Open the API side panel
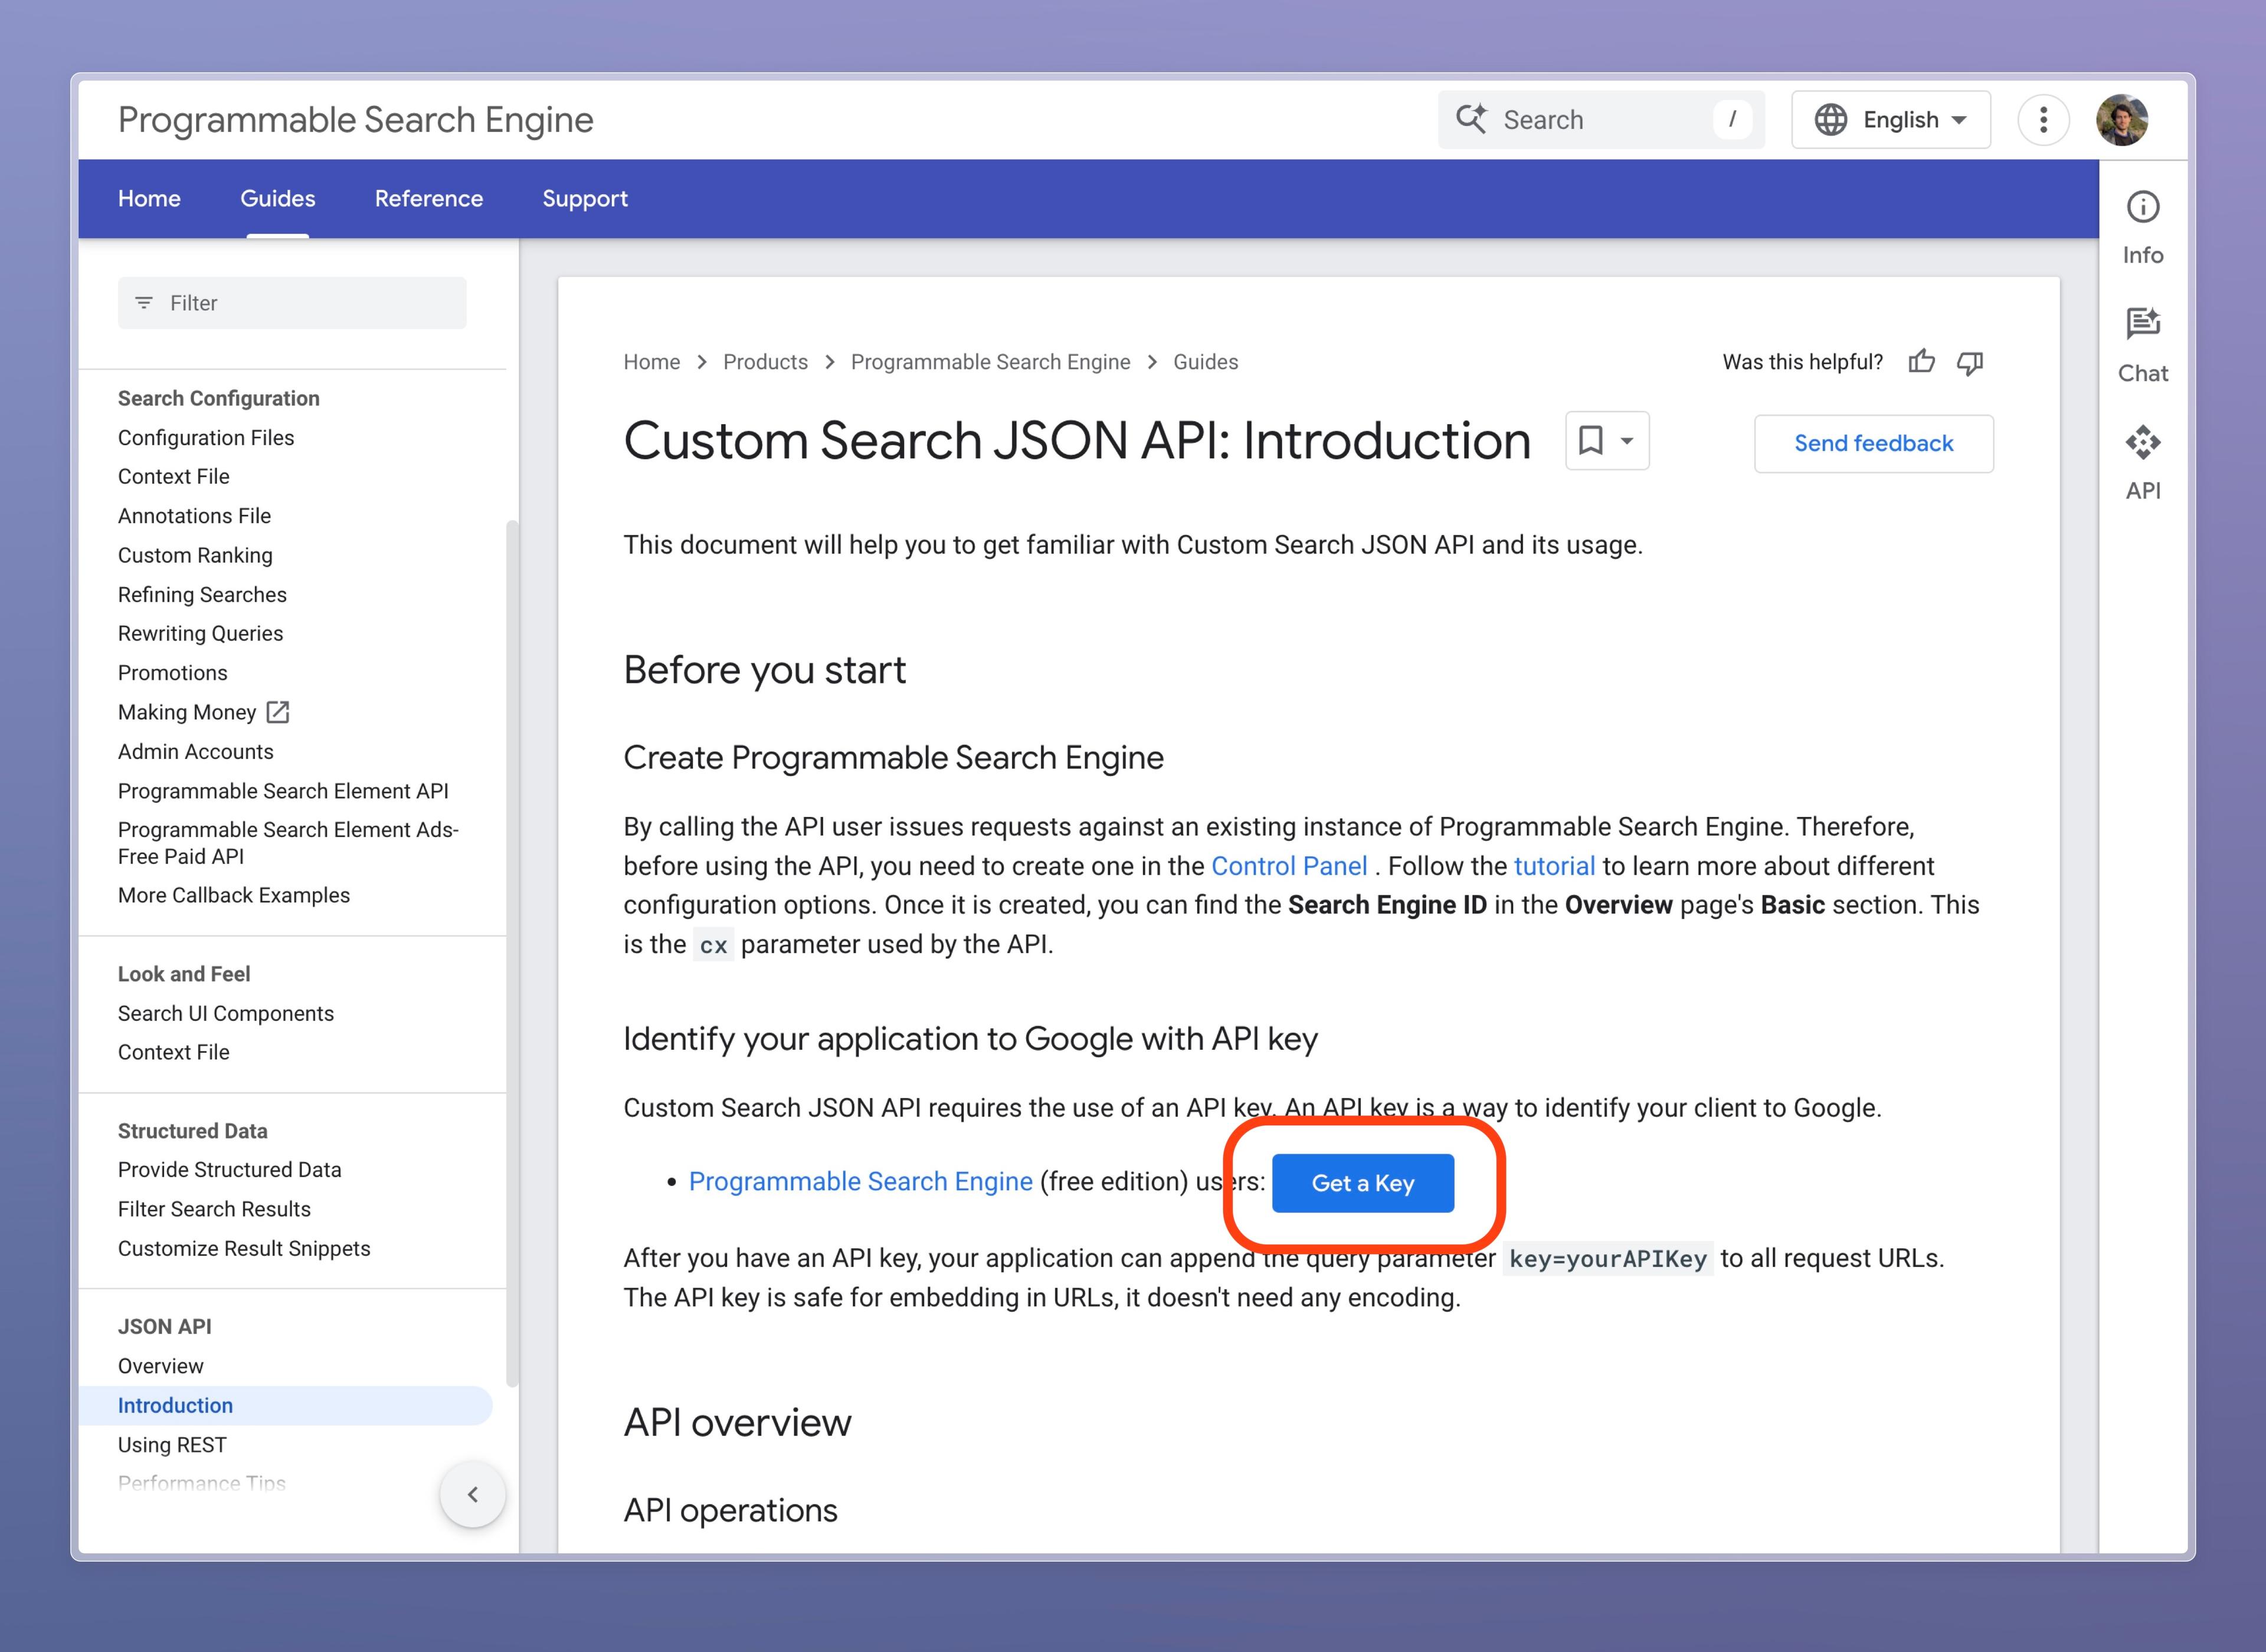Image resolution: width=2266 pixels, height=1652 pixels. pos(2143,462)
